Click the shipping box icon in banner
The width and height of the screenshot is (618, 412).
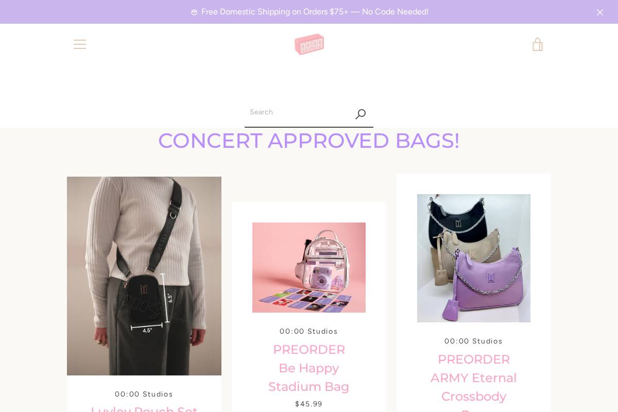point(194,12)
